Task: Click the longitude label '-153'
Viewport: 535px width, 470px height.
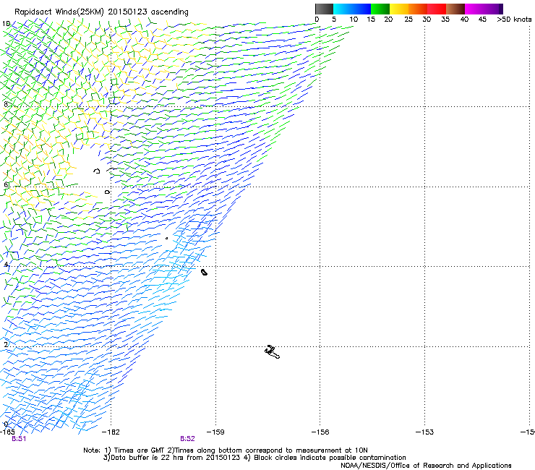Action: point(425,432)
